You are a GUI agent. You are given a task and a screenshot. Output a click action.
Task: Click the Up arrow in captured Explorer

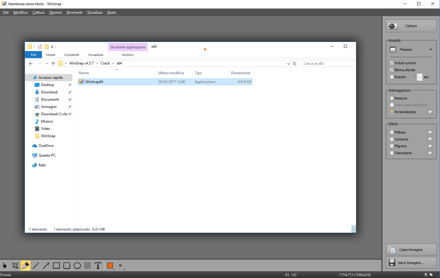click(53, 63)
